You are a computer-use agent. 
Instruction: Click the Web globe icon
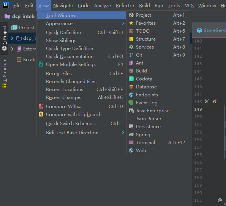click(131, 151)
